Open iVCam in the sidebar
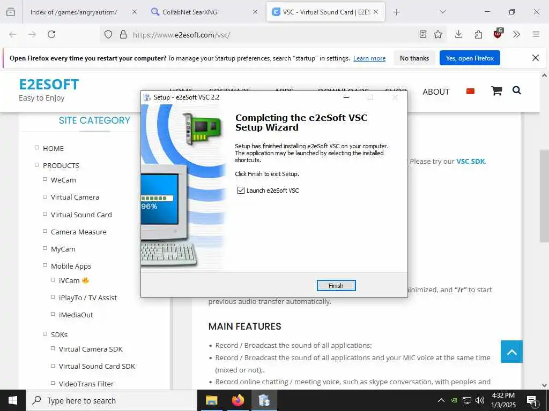The image size is (549, 411). [69, 280]
